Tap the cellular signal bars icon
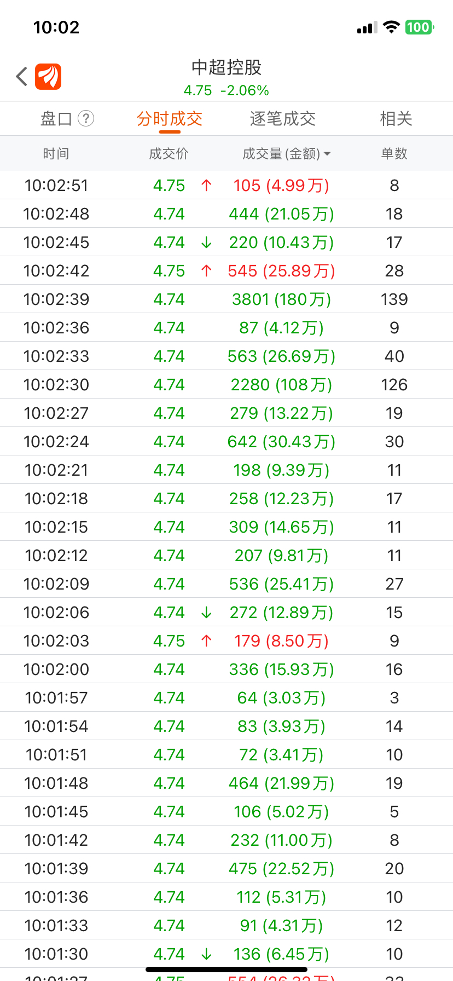This screenshot has height=981, width=453. click(367, 27)
